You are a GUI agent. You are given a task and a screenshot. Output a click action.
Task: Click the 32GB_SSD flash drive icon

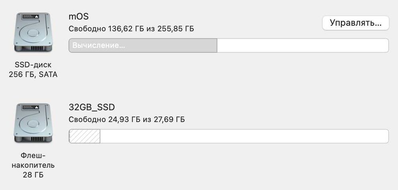tap(33, 123)
